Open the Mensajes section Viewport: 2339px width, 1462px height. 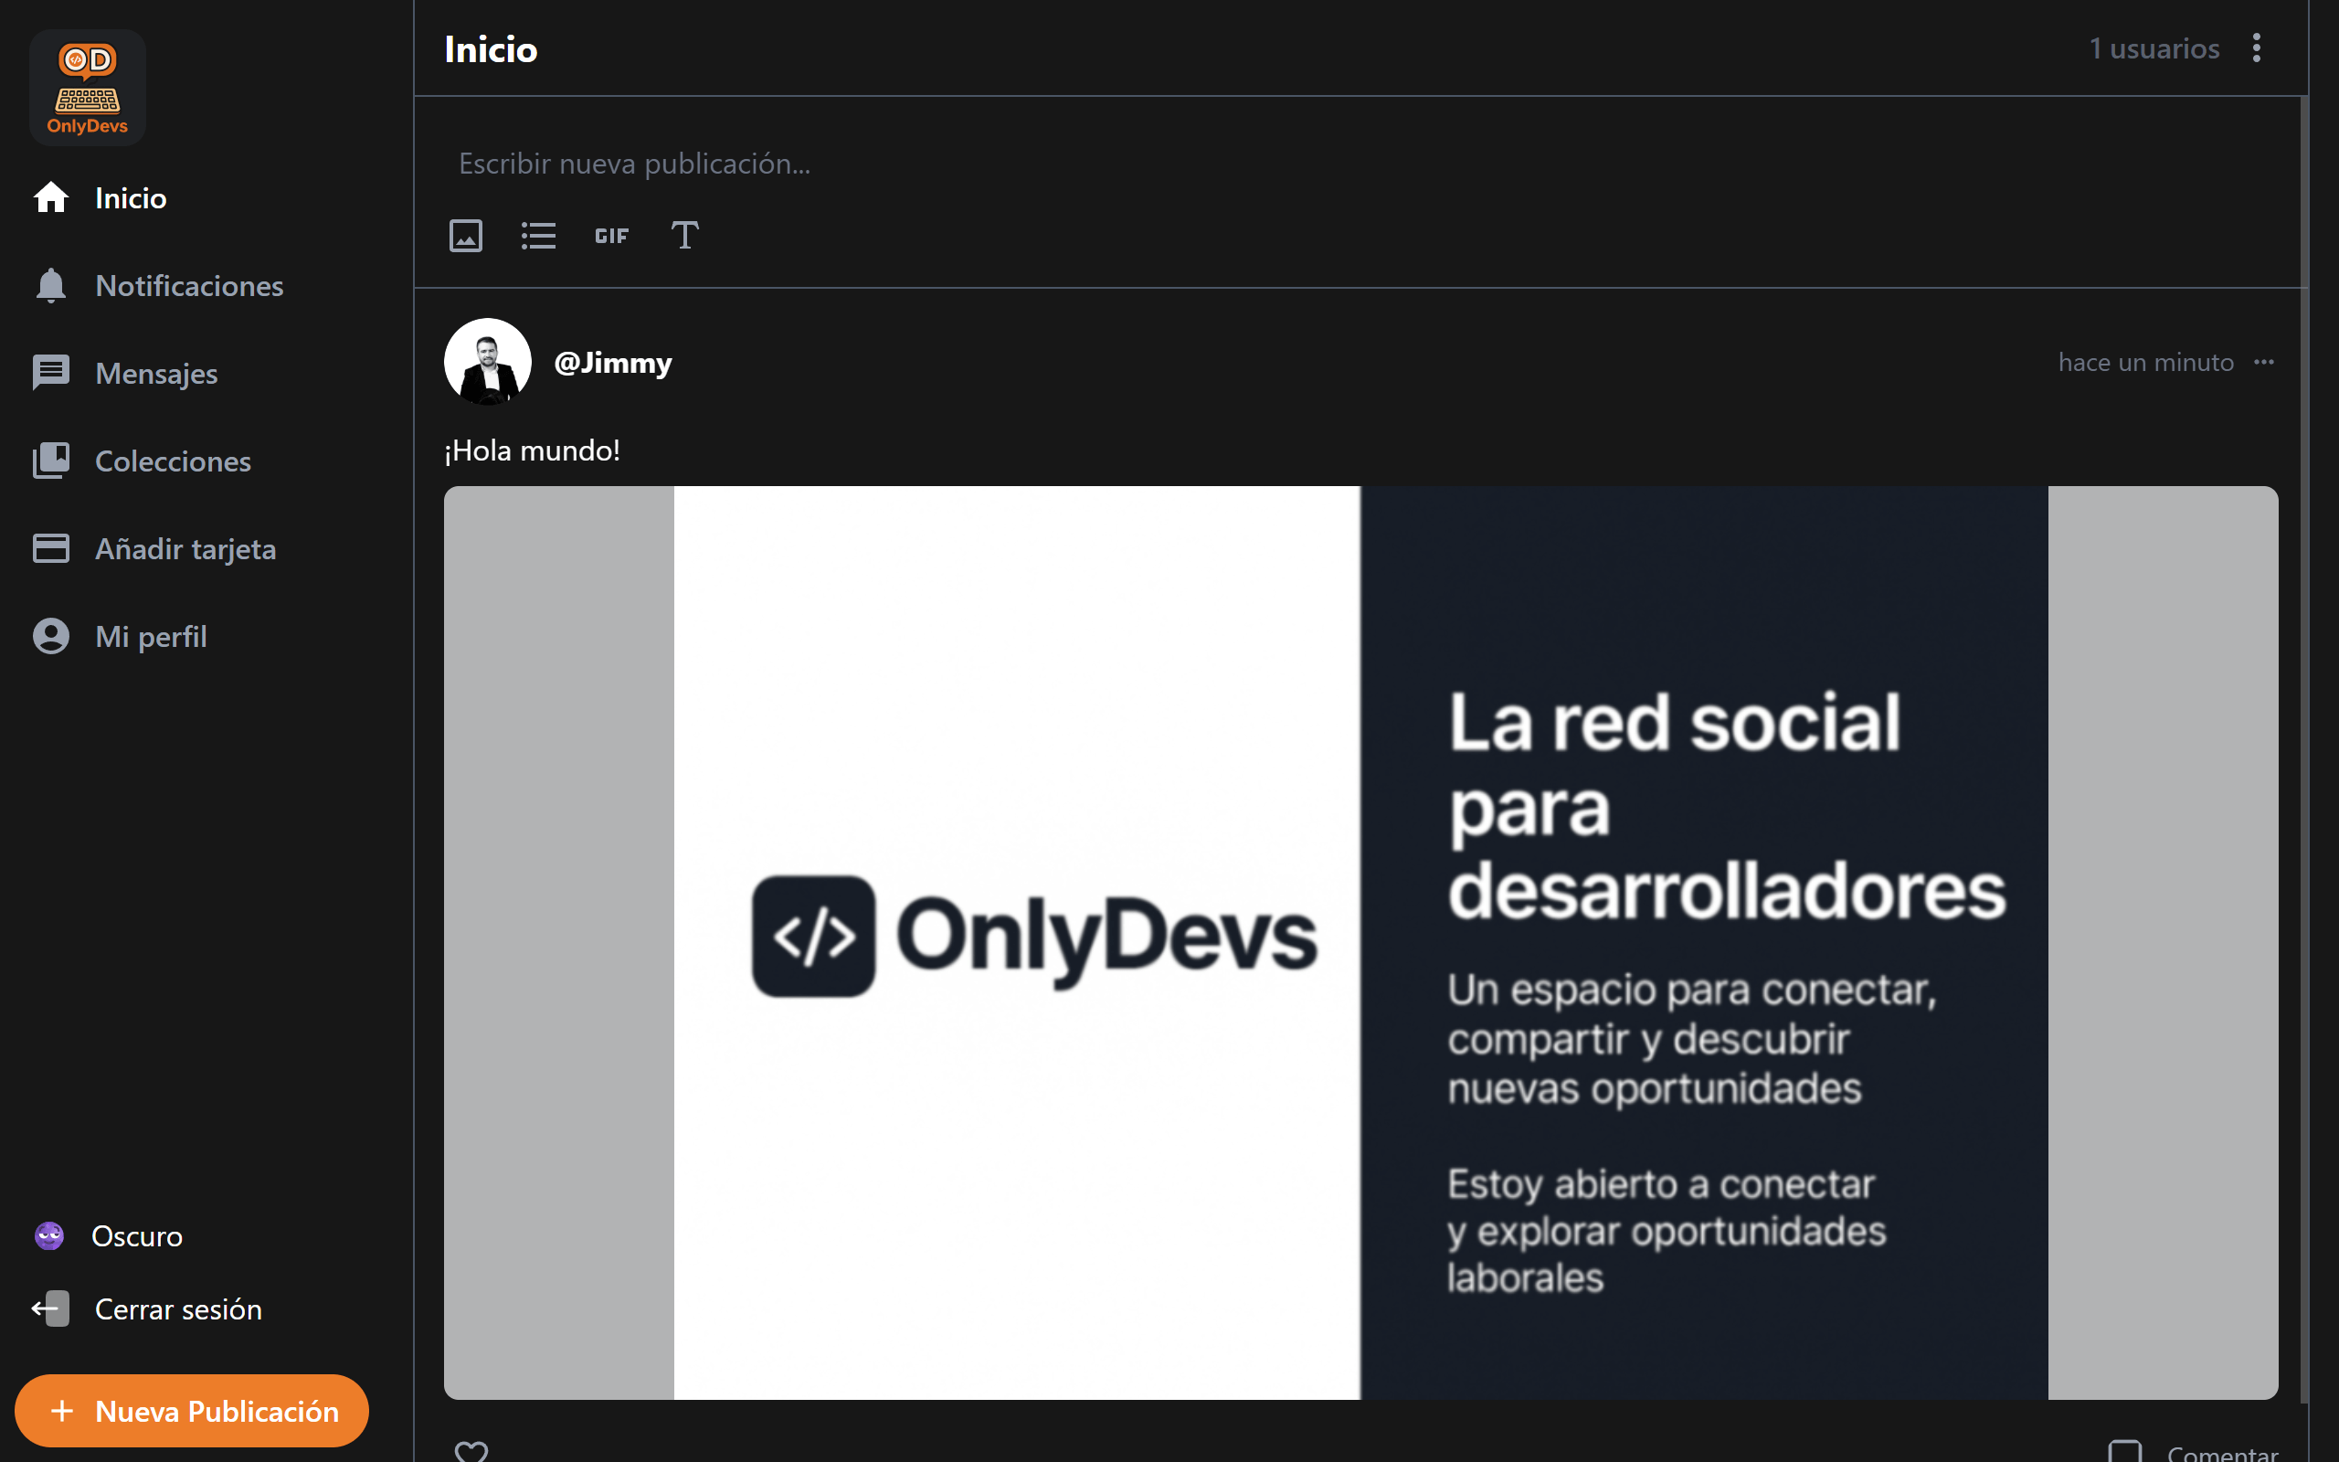(155, 373)
